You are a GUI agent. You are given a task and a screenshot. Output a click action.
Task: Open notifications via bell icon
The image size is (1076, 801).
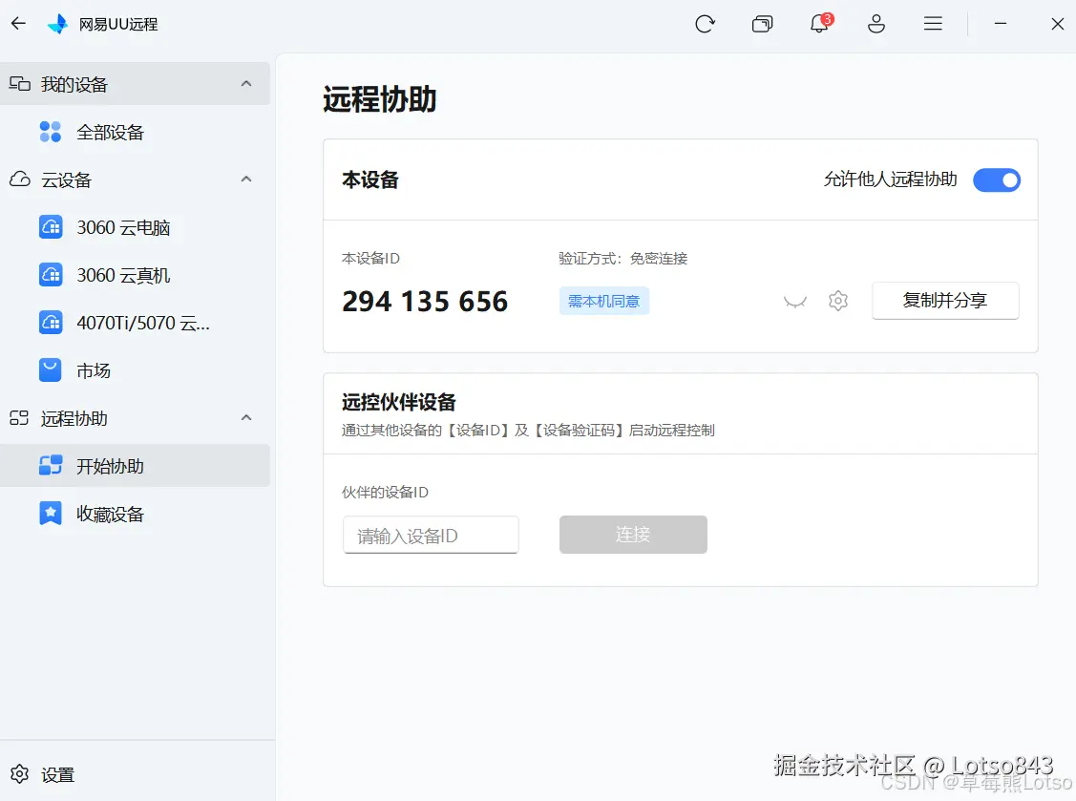coord(819,24)
